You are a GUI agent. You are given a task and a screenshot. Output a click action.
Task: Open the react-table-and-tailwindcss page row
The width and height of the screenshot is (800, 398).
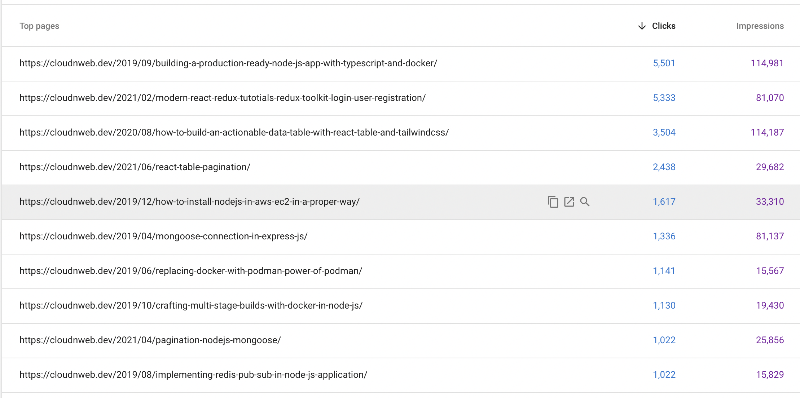coord(234,133)
